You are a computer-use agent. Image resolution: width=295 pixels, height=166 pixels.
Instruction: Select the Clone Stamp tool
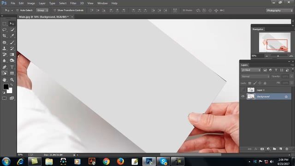4,48
